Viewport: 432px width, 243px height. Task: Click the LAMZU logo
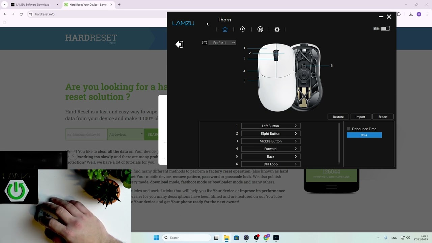click(x=183, y=23)
